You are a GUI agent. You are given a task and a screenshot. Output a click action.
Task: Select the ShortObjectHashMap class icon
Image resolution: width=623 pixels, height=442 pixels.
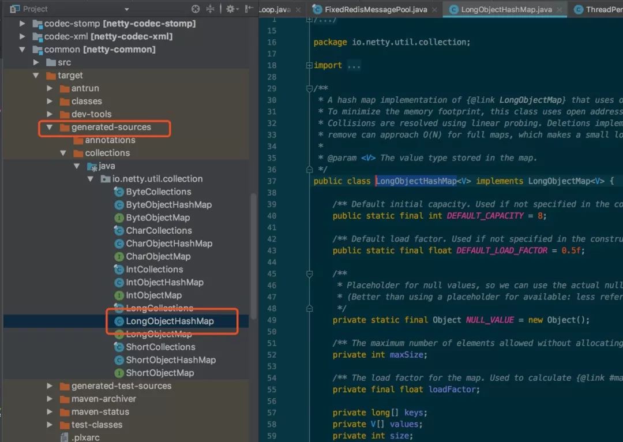point(119,360)
